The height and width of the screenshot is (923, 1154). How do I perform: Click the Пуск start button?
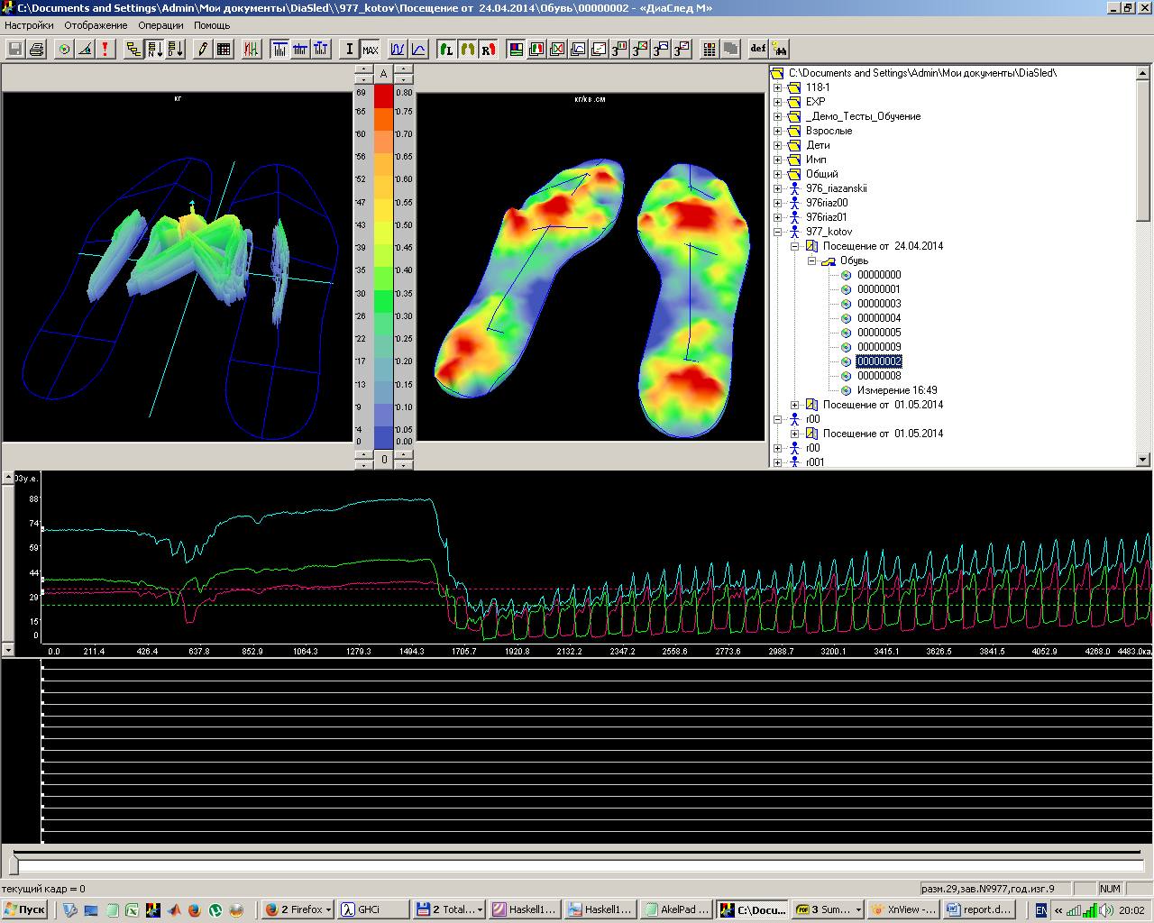tap(24, 909)
